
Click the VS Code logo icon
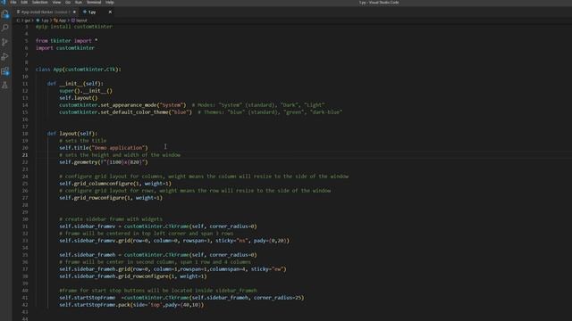point(4,2)
